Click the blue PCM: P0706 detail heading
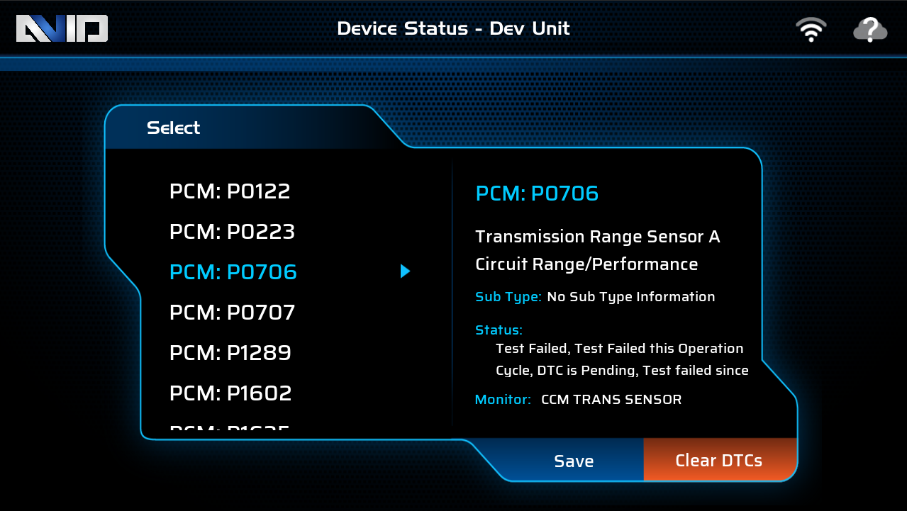Image resolution: width=907 pixels, height=511 pixels. [x=537, y=193]
